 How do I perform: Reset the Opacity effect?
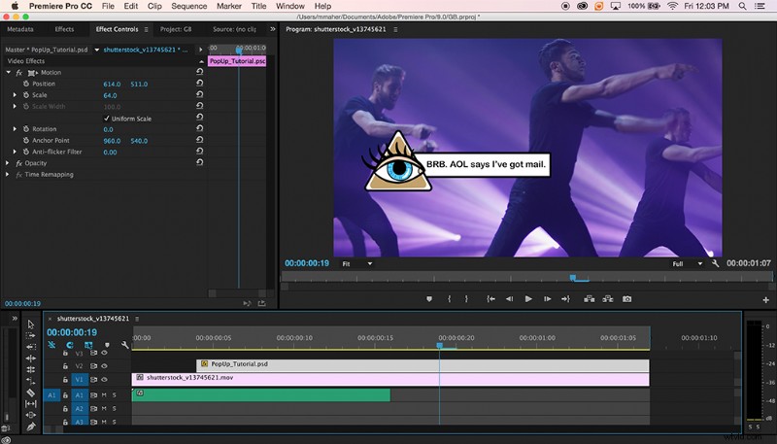click(x=199, y=162)
